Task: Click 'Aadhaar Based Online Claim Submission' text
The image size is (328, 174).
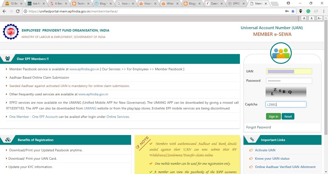Action: tap(39, 77)
